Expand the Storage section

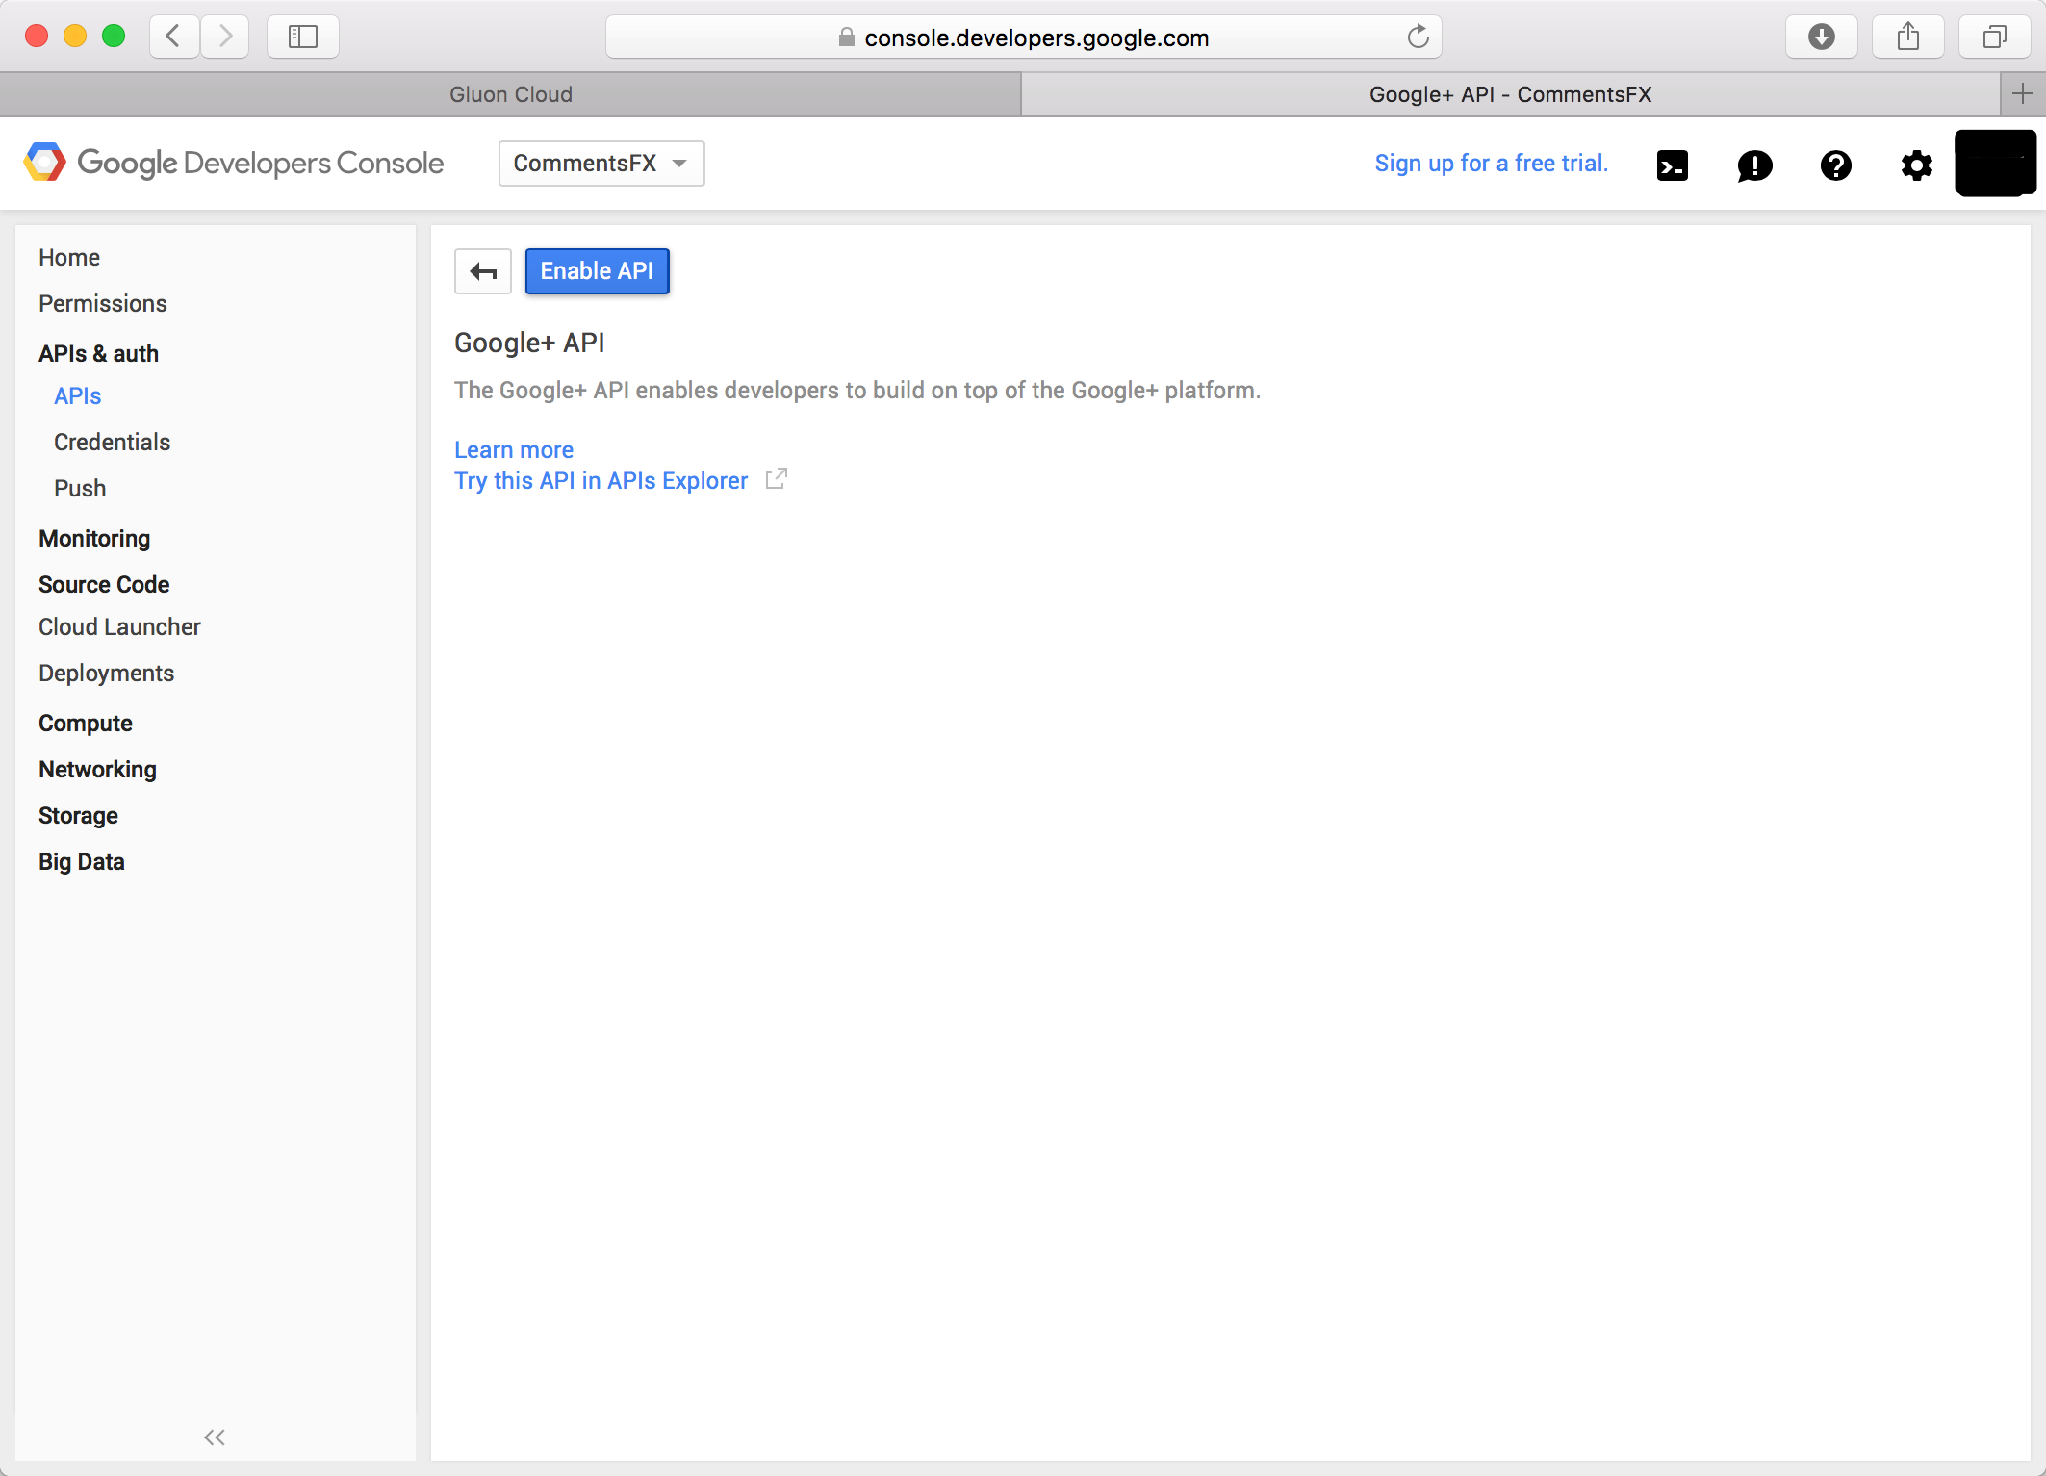[x=78, y=816]
